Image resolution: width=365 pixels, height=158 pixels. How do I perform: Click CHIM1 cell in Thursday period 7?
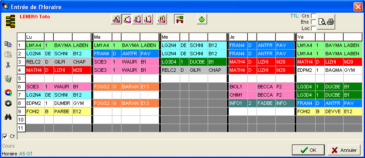coord(238,95)
